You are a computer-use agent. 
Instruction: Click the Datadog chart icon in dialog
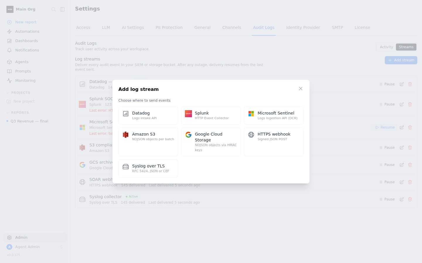(x=126, y=114)
